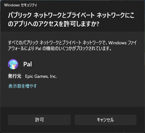145x133 pixels.
Task: Click the purple circle border of Pal icon
Action: click(x=9, y=64)
